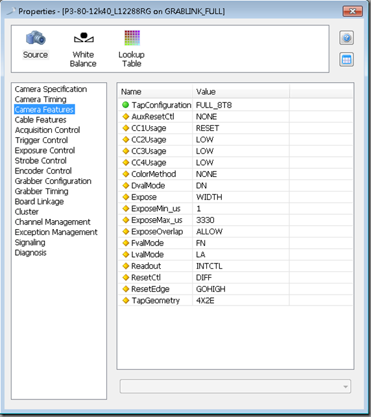Click the diamond icon beside FvalMode
The height and width of the screenshot is (417, 371).
[126, 243]
